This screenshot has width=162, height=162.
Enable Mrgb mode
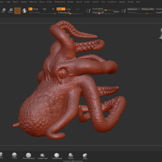[x=36, y=9]
